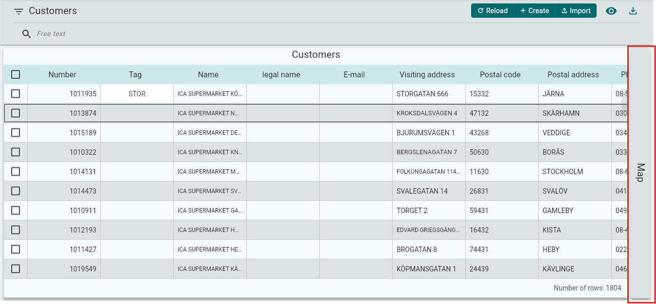The height and width of the screenshot is (304, 656).
Task: Check the row for customer 1019549
Action: coord(16,268)
